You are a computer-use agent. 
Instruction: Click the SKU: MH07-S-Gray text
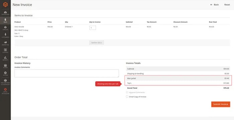(21, 30)
